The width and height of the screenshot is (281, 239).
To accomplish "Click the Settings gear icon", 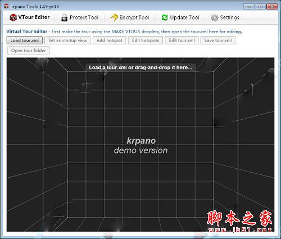I will [x=214, y=17].
